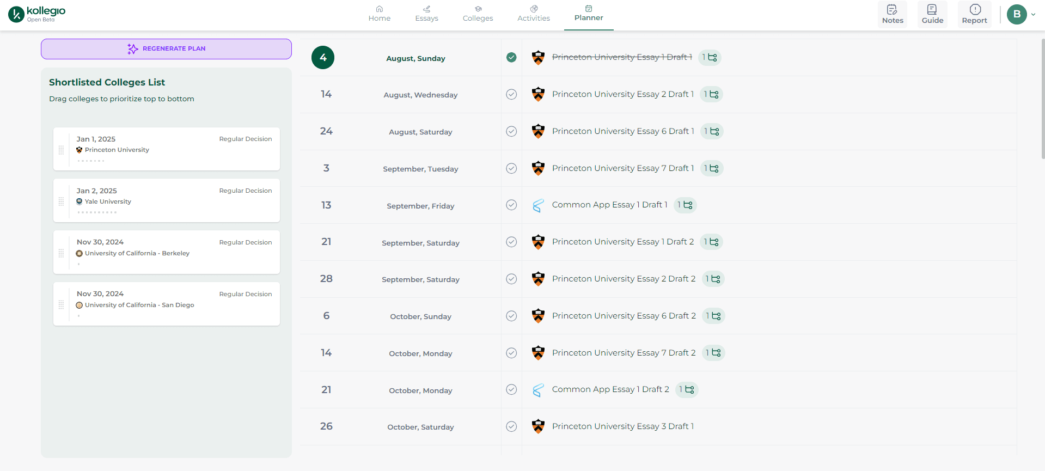Open Princeton University Essay 7 Draft 2
The image size is (1045, 471).
click(624, 353)
